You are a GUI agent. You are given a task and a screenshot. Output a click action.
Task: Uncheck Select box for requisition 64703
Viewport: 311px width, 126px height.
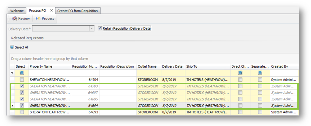pos(22,86)
